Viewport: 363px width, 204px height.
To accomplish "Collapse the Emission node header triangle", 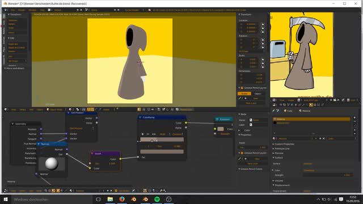I will (217, 120).
